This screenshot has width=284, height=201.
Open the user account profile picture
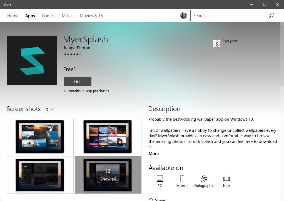[184, 16]
